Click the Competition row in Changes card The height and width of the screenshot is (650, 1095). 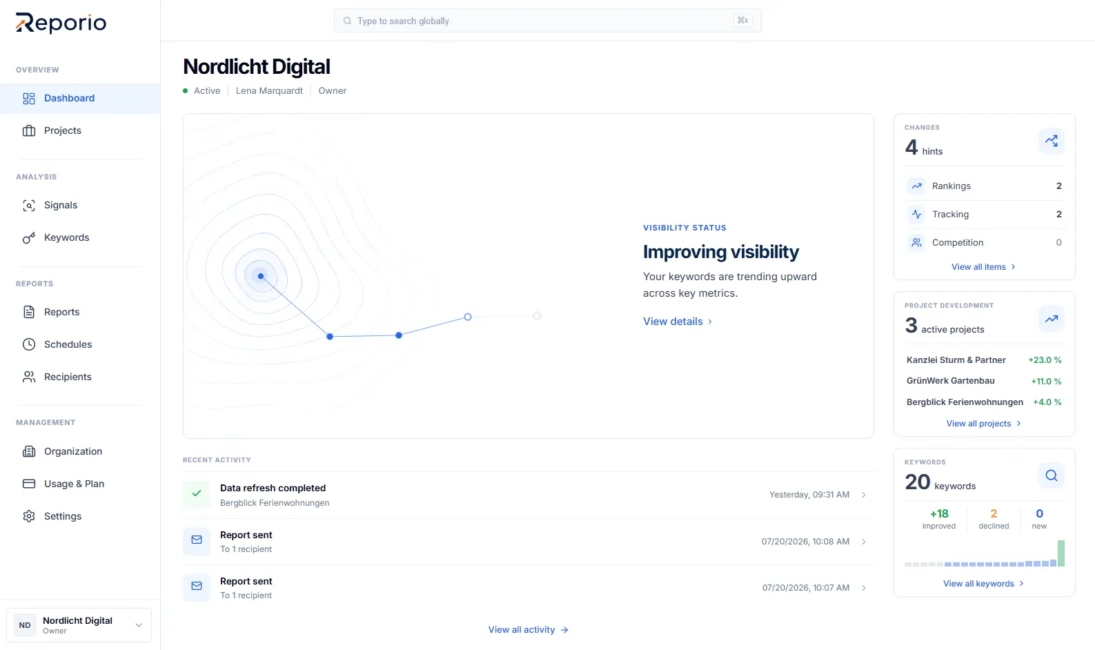pyautogui.click(x=985, y=243)
